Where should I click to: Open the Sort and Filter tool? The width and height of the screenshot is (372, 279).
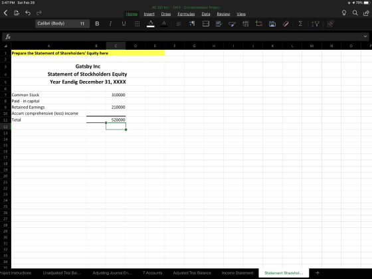point(316,23)
